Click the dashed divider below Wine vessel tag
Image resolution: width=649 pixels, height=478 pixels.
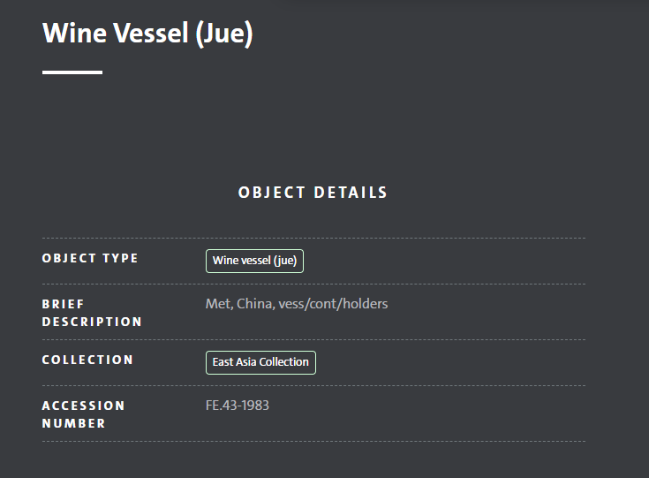(313, 285)
